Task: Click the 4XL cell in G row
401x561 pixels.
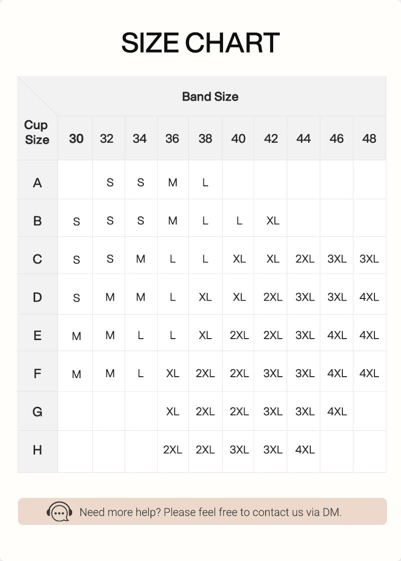Action: pos(337,411)
